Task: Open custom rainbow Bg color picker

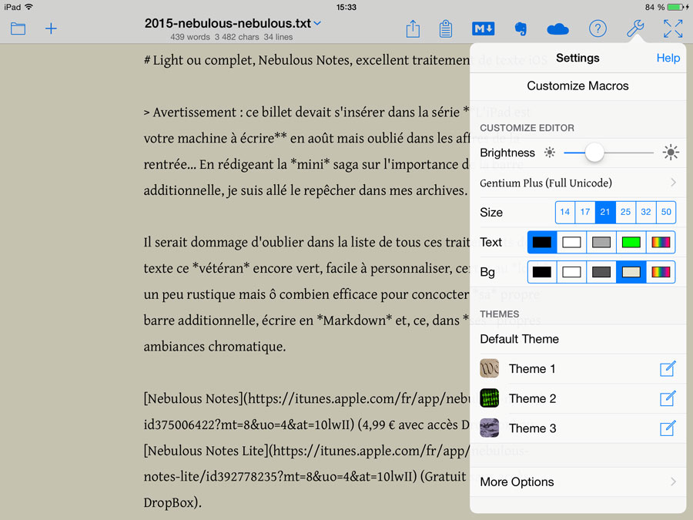Action: point(661,272)
